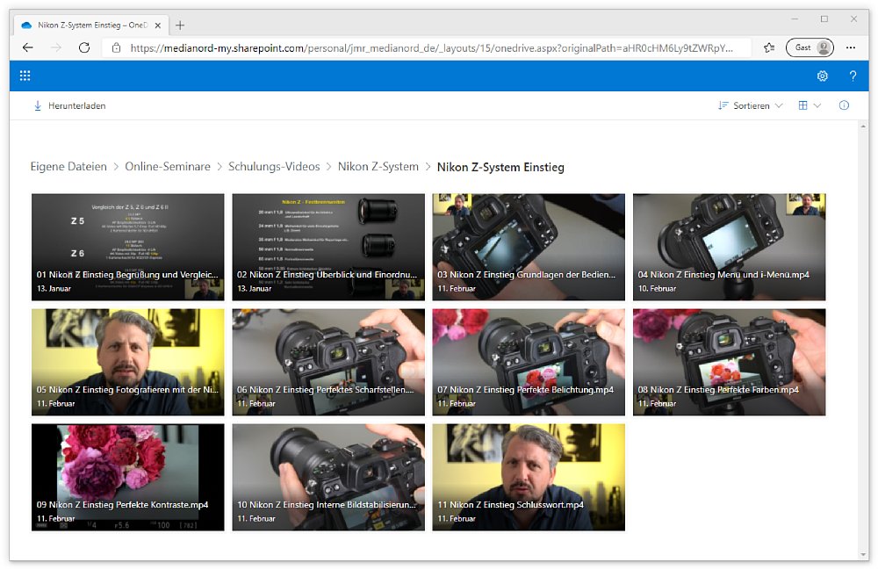Open video 06 Perfektes Scharfstellen
This screenshot has width=878, height=570.
coord(328,362)
